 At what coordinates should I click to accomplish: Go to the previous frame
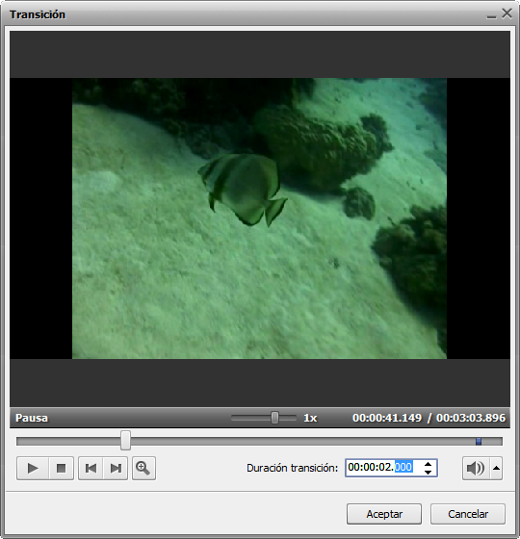(91, 468)
